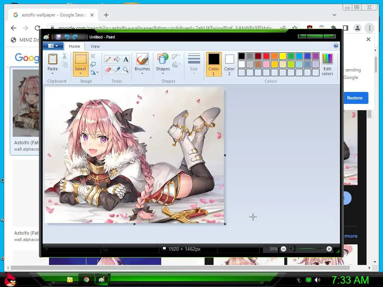Click the Chrome icon in the taskbar
Image resolution: width=383 pixels, height=287 pixels.
pyautogui.click(x=86, y=280)
